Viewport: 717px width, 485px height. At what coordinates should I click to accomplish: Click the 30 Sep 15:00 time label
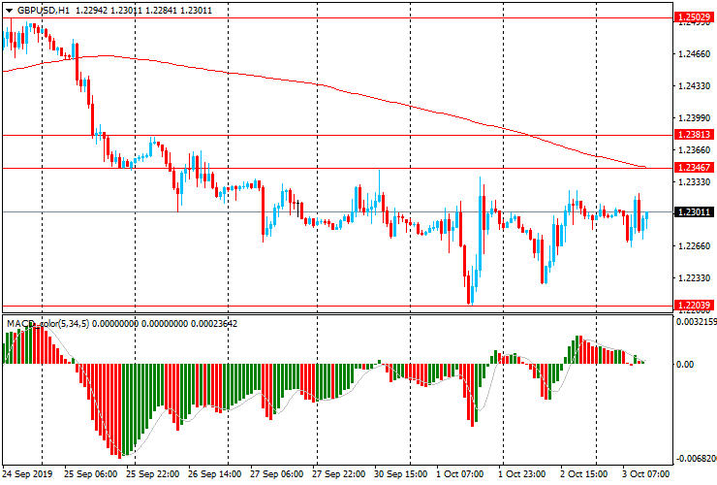401,474
